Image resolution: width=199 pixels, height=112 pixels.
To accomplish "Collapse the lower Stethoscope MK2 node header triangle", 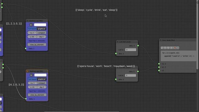I will click(28, 71).
